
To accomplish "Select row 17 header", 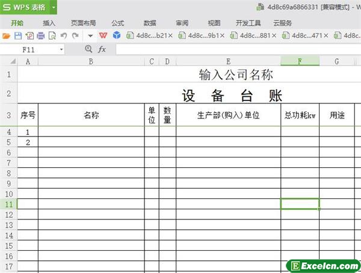I will pos(9,266).
